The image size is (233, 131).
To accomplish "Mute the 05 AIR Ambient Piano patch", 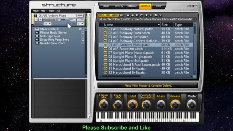I will point(40,19).
